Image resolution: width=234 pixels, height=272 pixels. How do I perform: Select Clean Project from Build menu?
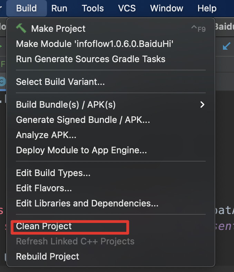click(x=44, y=226)
